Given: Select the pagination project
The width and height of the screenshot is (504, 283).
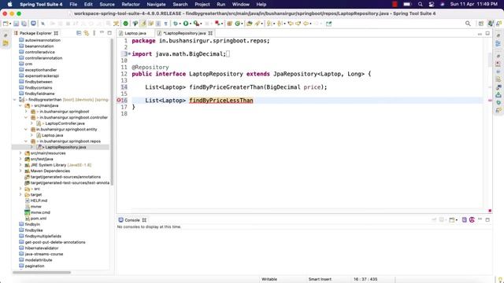Looking at the screenshot, I should click(35, 266).
